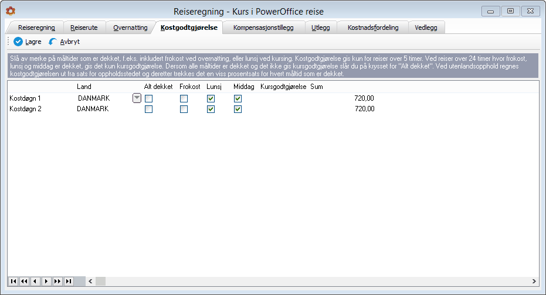This screenshot has width=546, height=295.
Task: Toggle Frokost for Kostdøgn 2
Action: (x=184, y=109)
